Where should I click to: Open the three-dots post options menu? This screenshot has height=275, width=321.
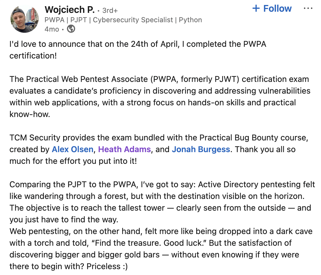pyautogui.click(x=308, y=8)
